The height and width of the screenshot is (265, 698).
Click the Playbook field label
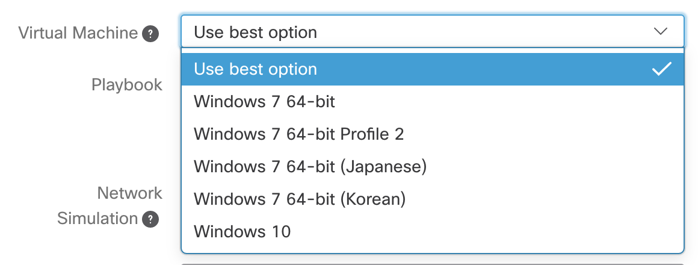tap(127, 85)
